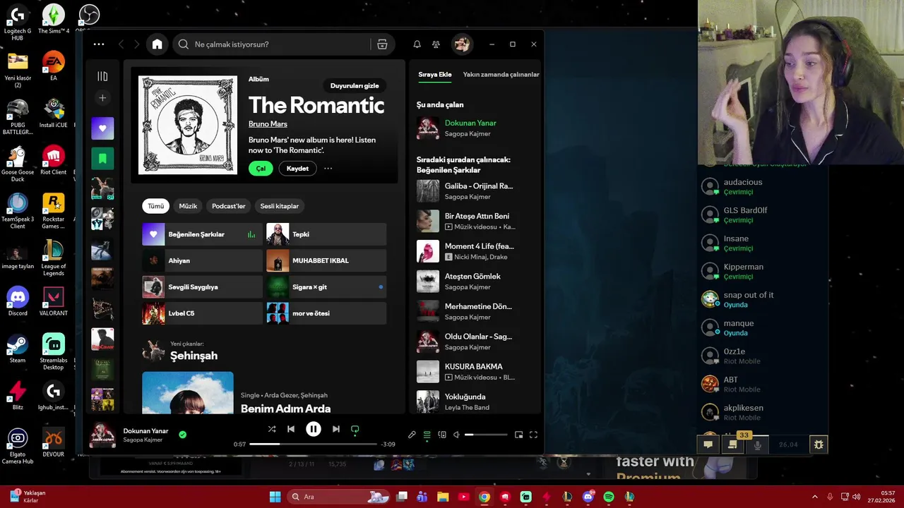Image resolution: width=904 pixels, height=508 pixels.
Task: Go back with the left arrow in Spotify
Action: point(121,44)
